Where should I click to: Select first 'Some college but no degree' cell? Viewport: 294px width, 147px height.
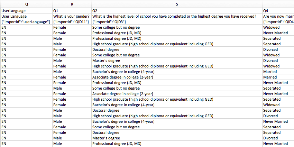point(177,27)
